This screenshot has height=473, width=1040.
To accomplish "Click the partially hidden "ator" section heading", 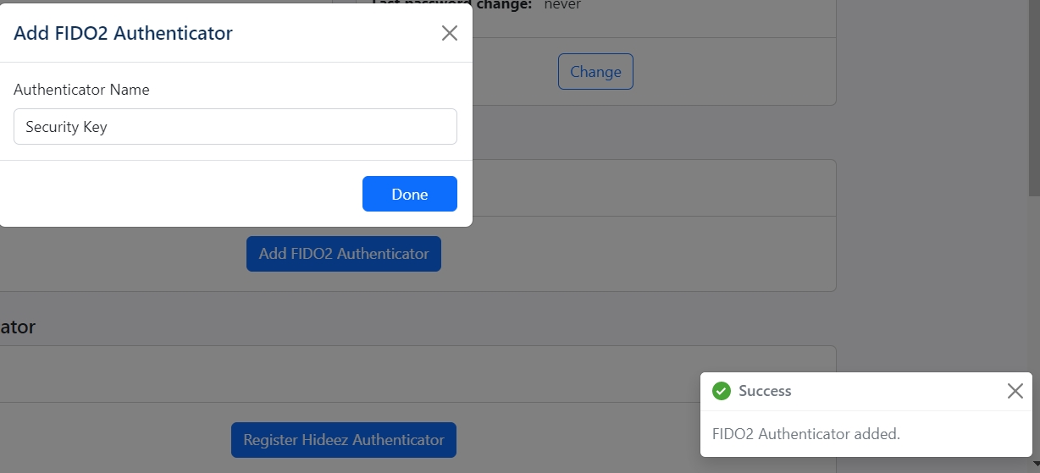I will tap(18, 327).
